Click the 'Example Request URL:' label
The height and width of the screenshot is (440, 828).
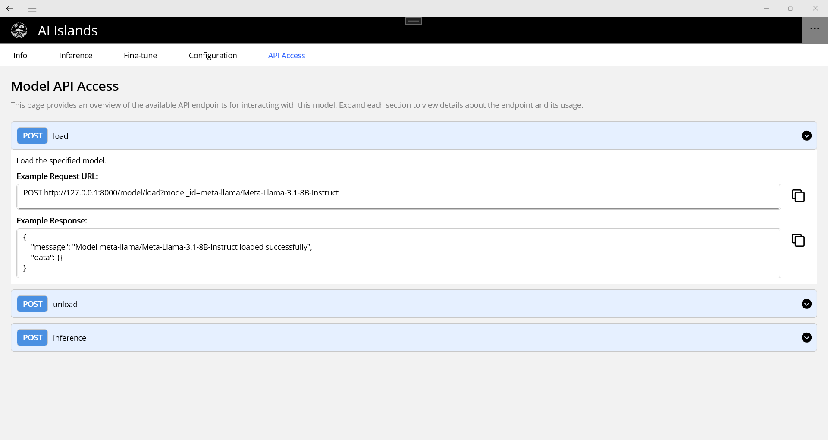pyautogui.click(x=57, y=176)
